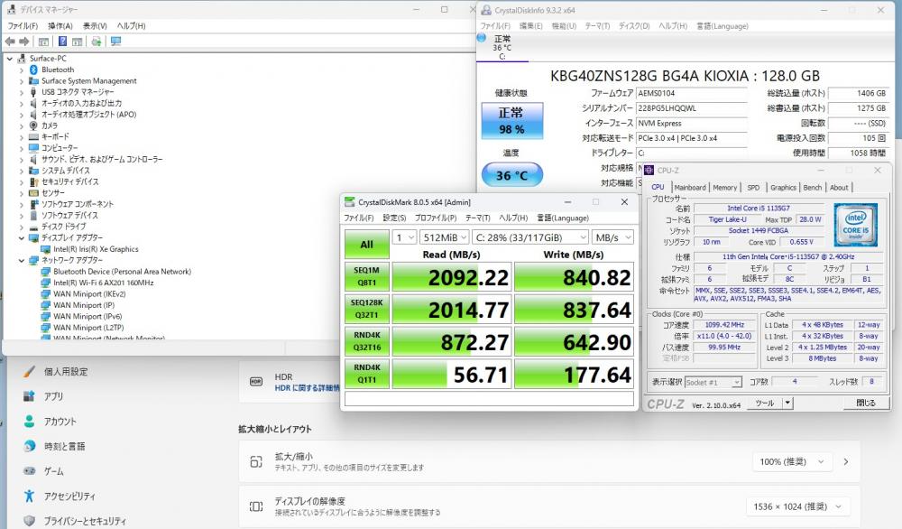This screenshot has width=902, height=529.
Task: Click 閉じる button in CPU-Z
Action: coord(866,403)
